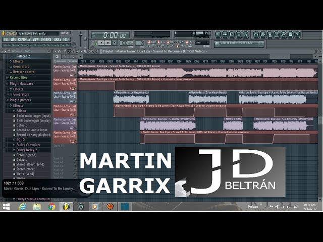Open the VIEW menu
Screen dimensions: 323x242
[36, 39]
